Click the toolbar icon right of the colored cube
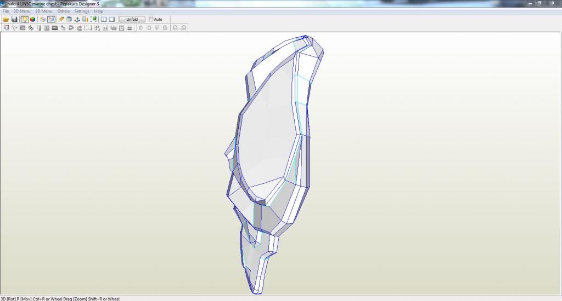The image size is (562, 301). [x=43, y=19]
